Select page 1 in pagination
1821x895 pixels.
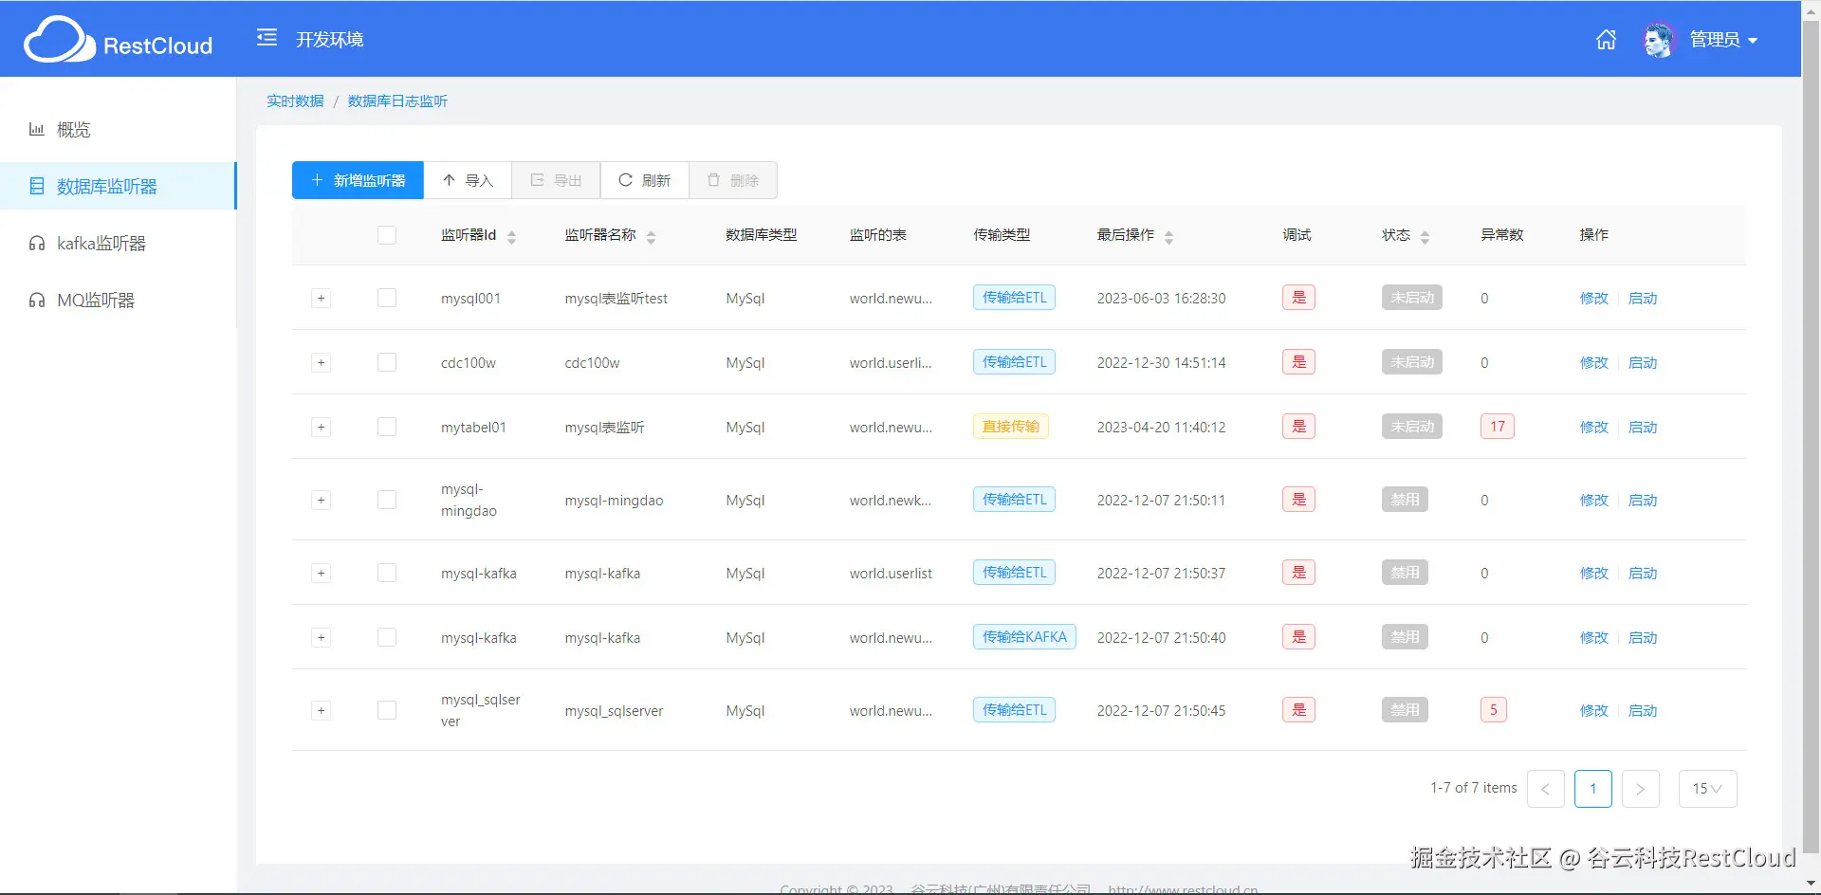1592,789
